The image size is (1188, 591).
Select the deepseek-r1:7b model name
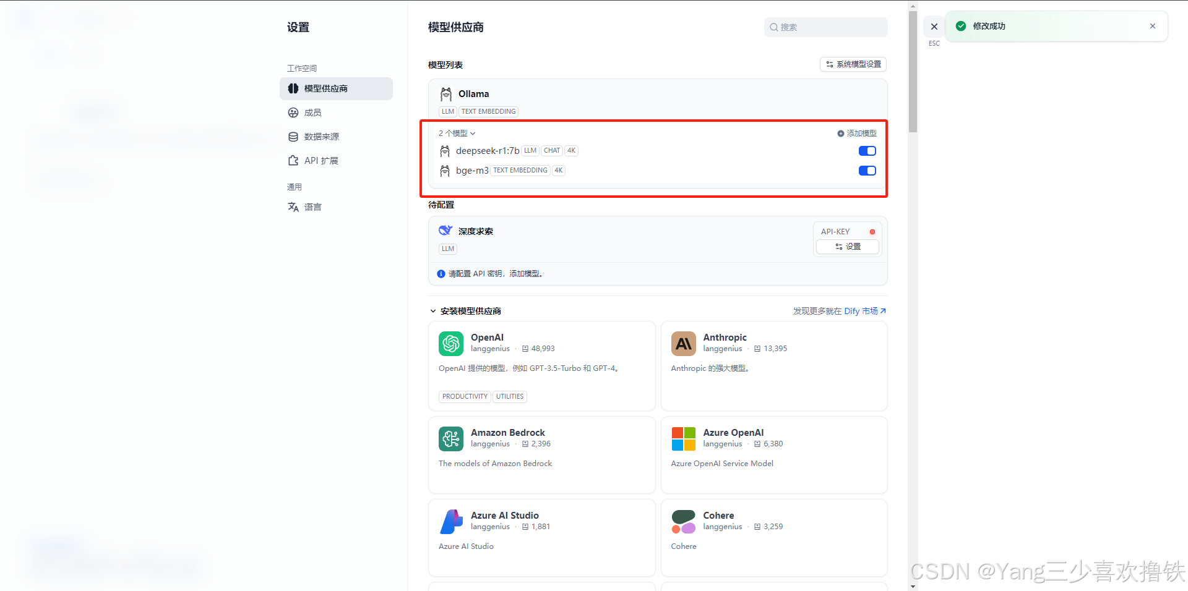coord(488,151)
